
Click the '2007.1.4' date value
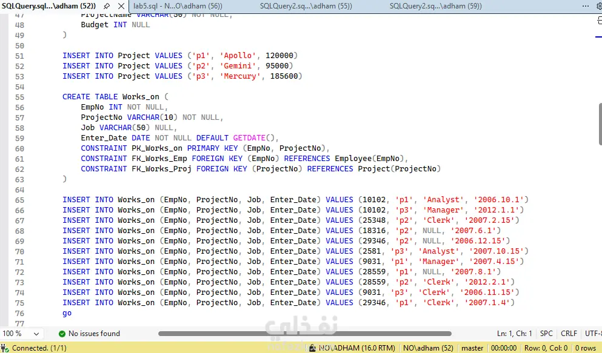487,303
